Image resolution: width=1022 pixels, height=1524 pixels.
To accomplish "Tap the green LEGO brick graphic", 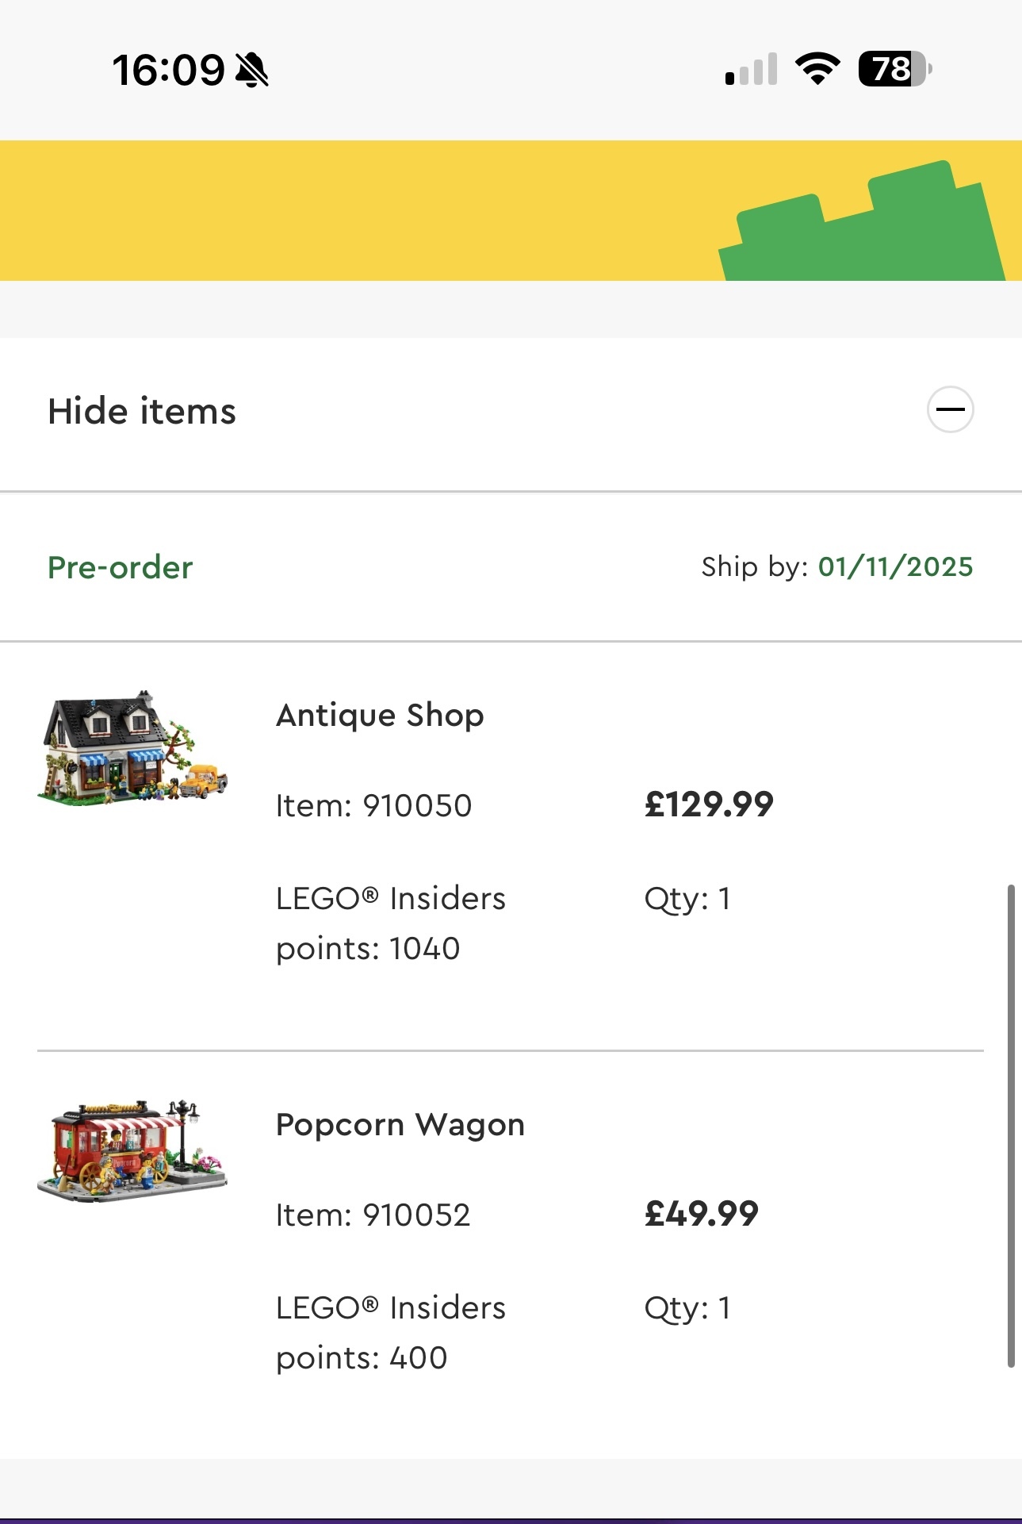I will (x=860, y=226).
